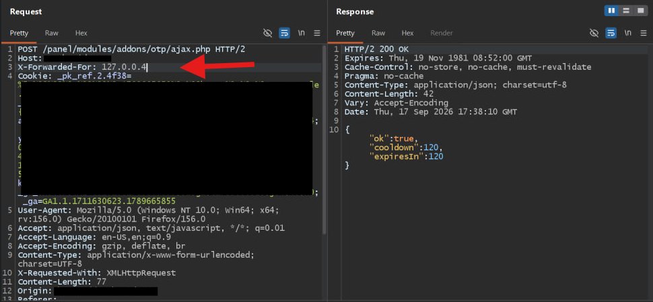Click the Date: Thu, 17 Sep 2026 header
653x302 pixels.
point(431,112)
